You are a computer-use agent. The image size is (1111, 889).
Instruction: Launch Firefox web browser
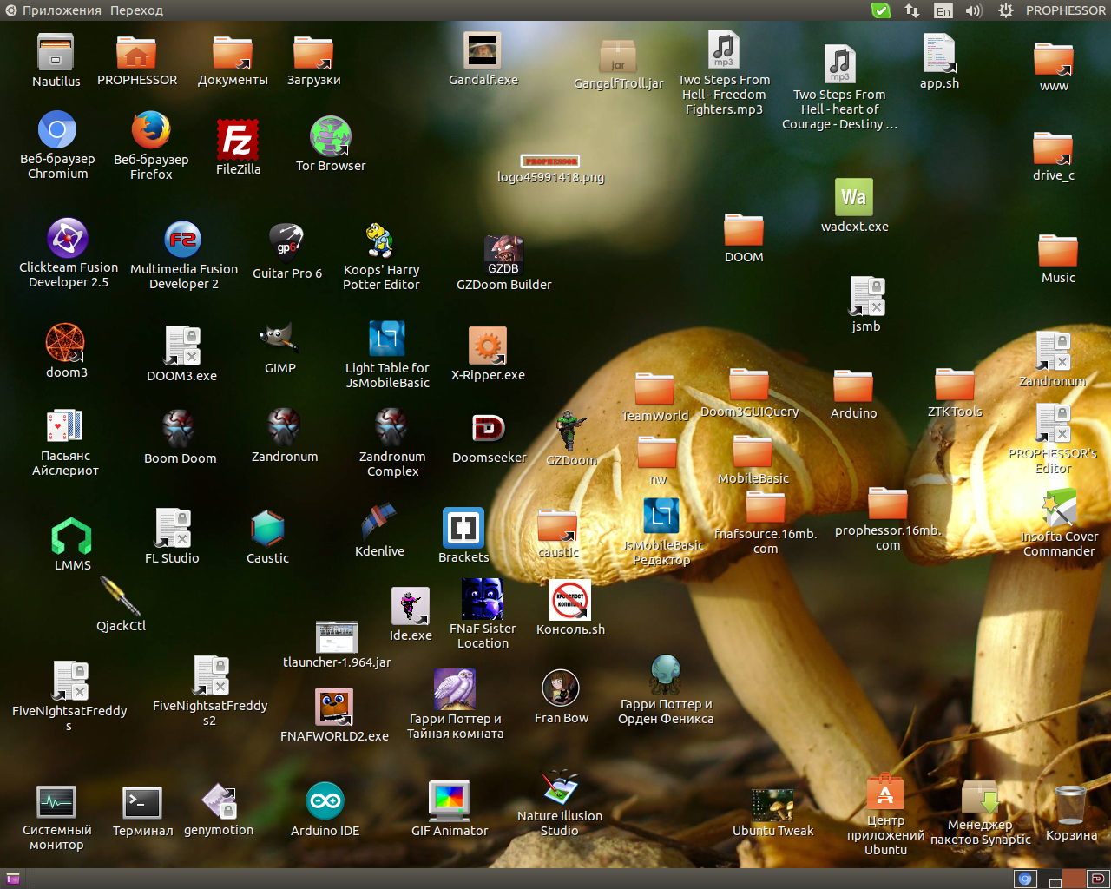[x=151, y=130]
